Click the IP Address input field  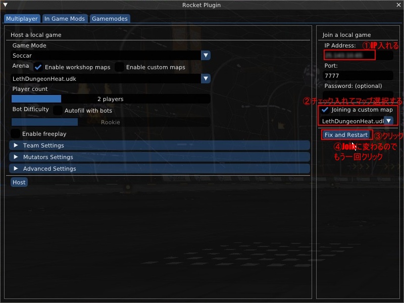[x=358, y=55]
